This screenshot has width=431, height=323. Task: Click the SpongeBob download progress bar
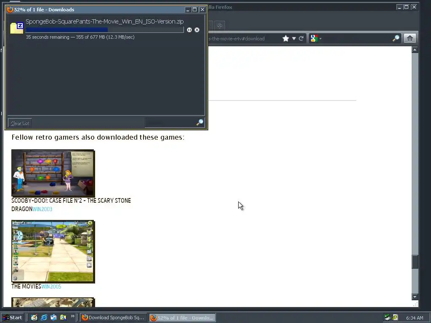click(x=104, y=30)
